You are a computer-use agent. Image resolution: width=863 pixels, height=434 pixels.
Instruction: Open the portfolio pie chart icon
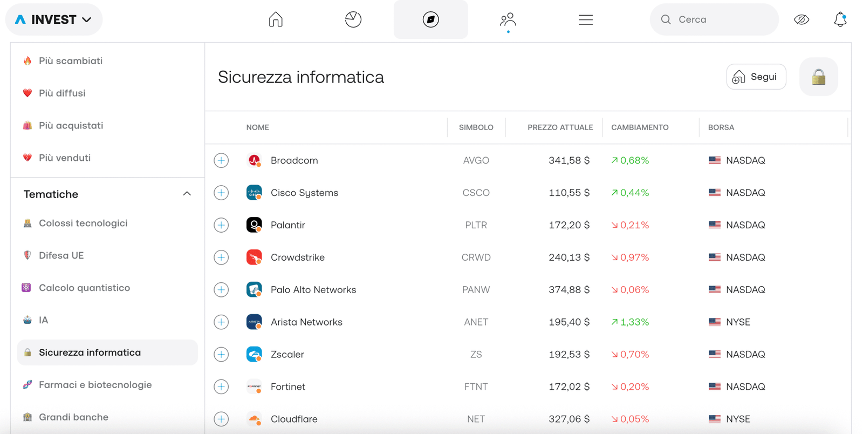pyautogui.click(x=353, y=19)
